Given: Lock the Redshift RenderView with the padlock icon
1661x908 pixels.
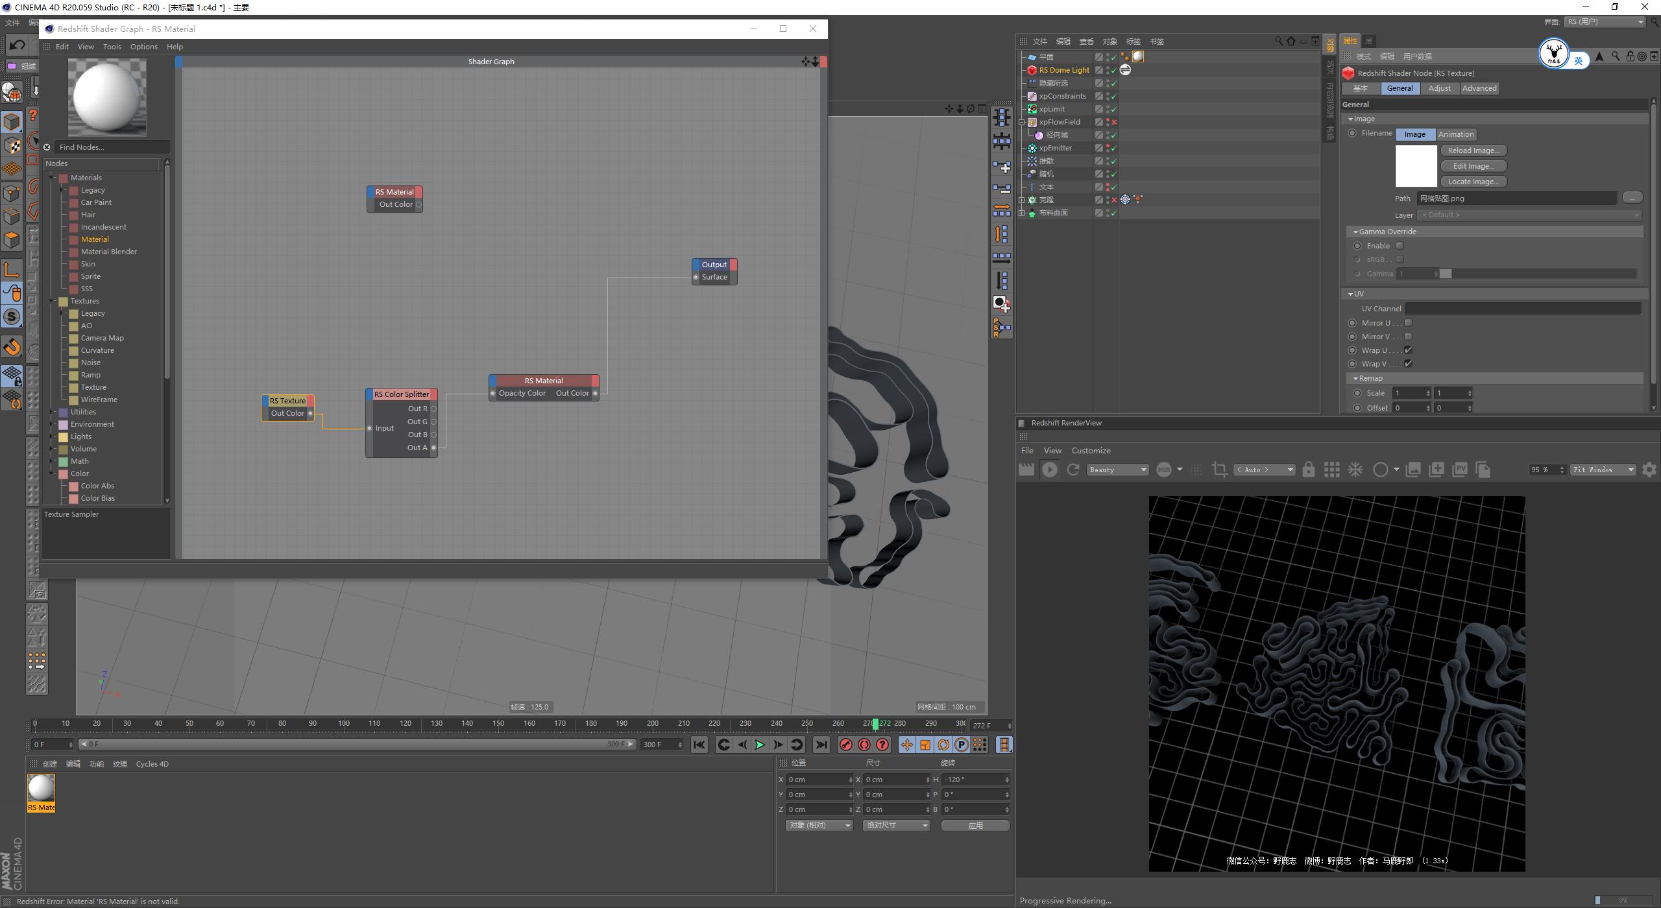Looking at the screenshot, I should click(1309, 469).
